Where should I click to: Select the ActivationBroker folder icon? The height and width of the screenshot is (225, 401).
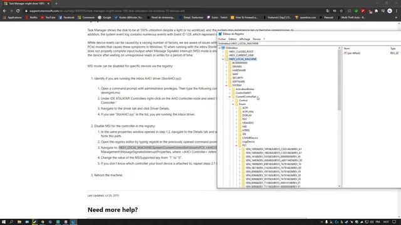pyautogui.click(x=233, y=89)
